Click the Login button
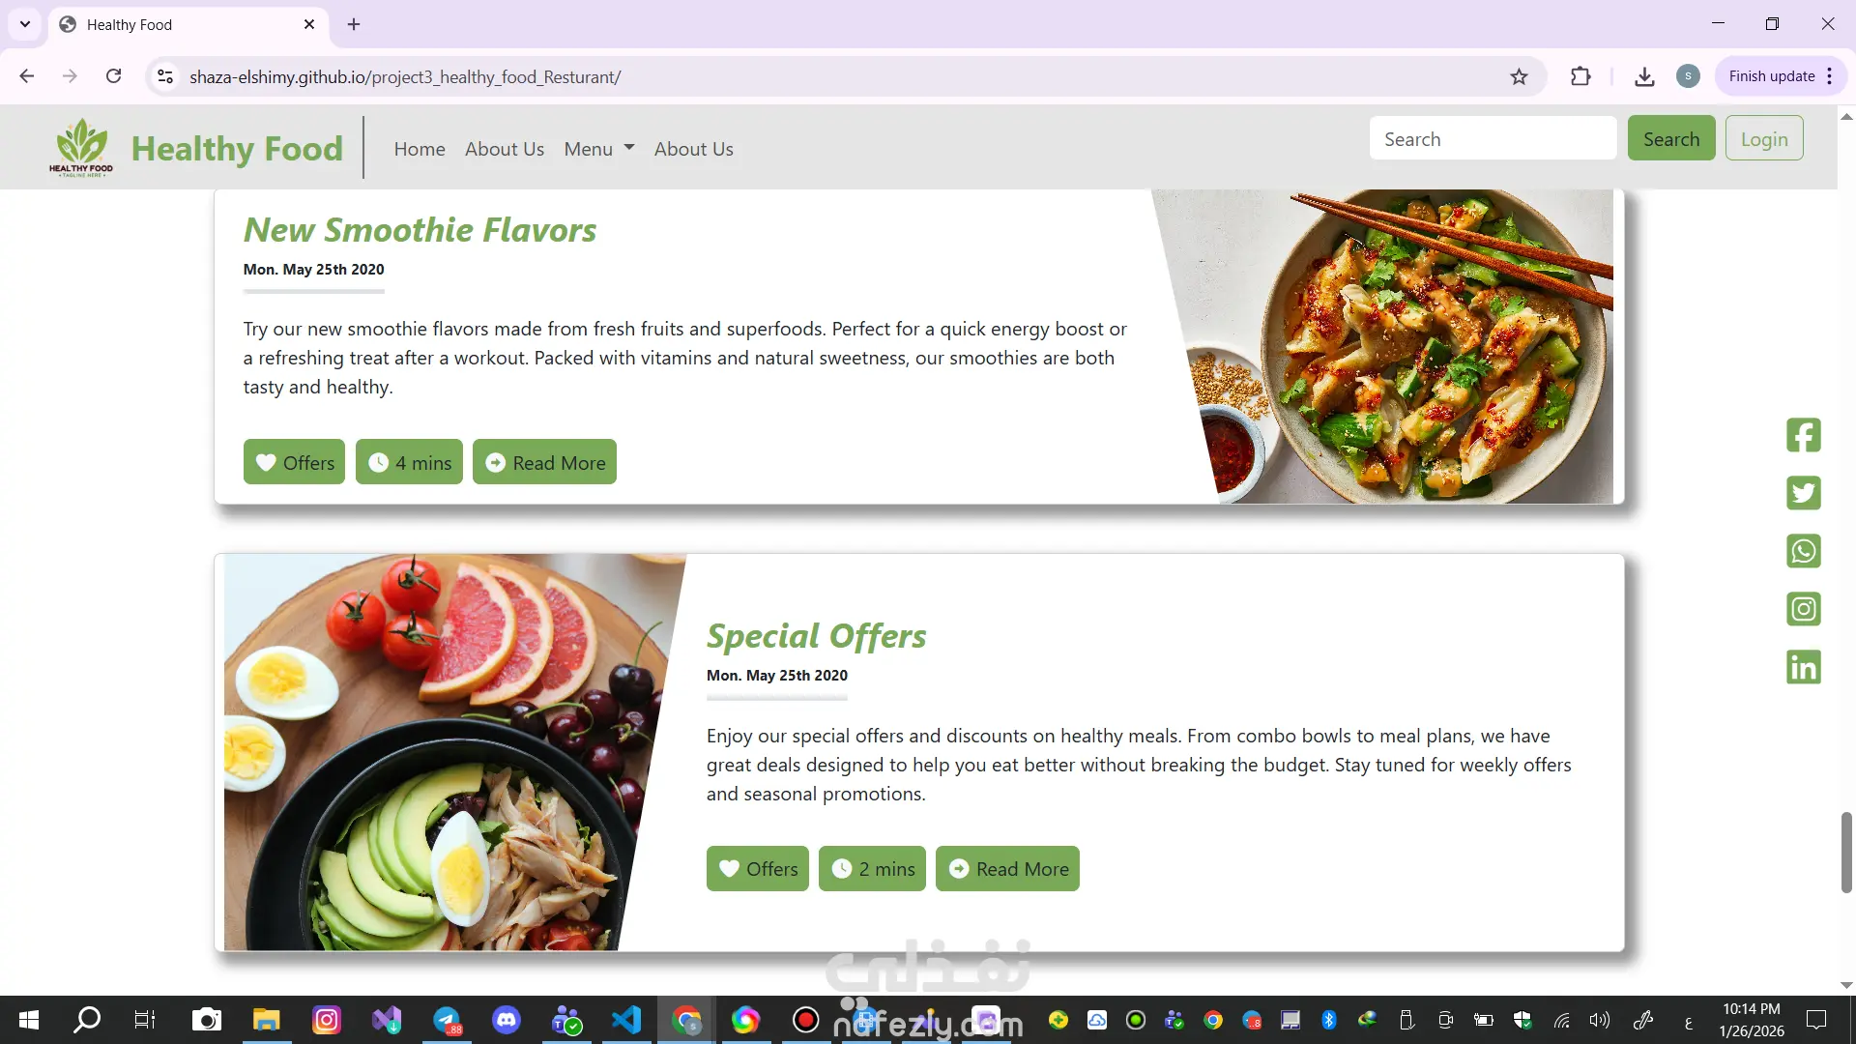 (x=1764, y=138)
